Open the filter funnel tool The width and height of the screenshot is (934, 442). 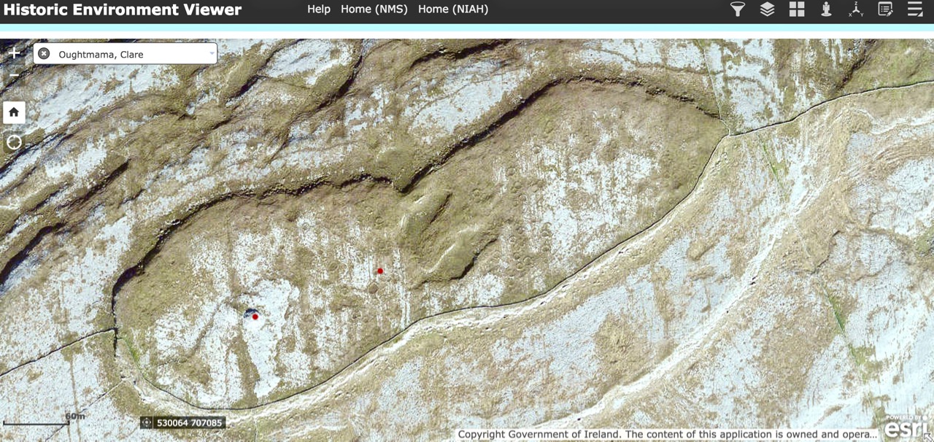(x=738, y=9)
